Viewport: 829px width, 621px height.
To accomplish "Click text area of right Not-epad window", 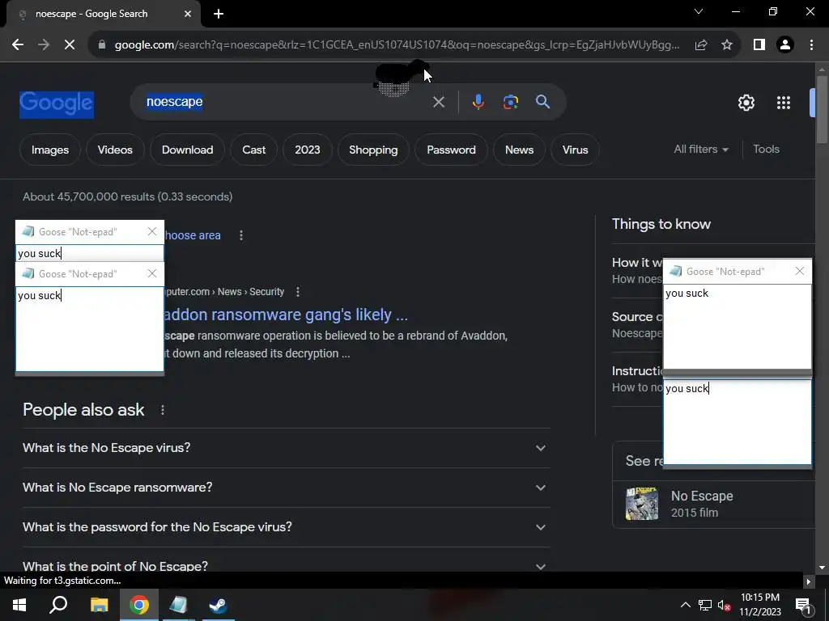I will (737, 327).
